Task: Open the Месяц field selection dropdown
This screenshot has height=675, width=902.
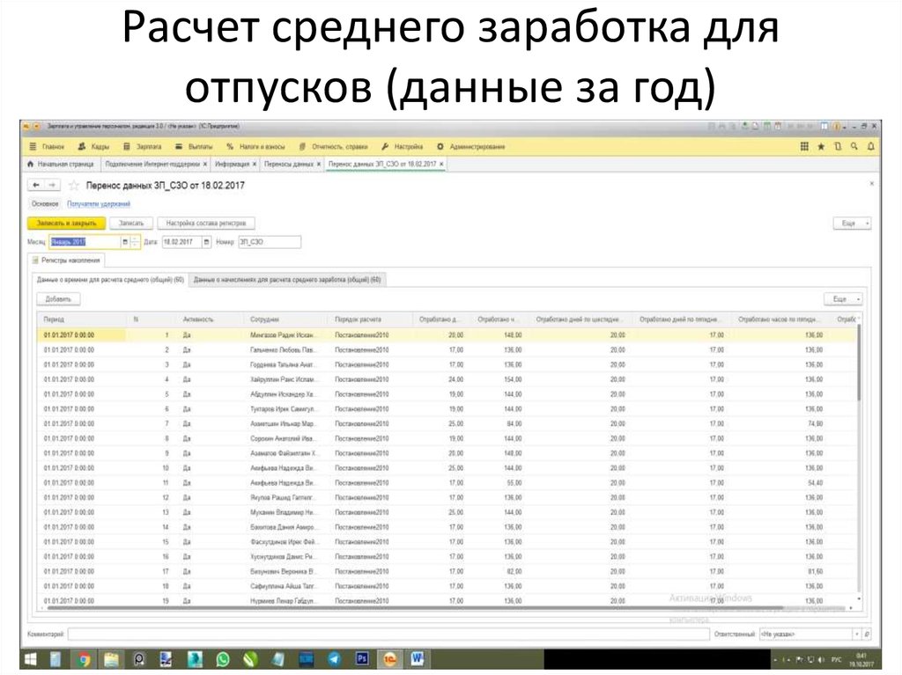Action: (124, 241)
